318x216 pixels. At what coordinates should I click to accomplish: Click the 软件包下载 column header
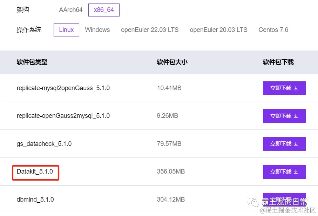[278, 62]
